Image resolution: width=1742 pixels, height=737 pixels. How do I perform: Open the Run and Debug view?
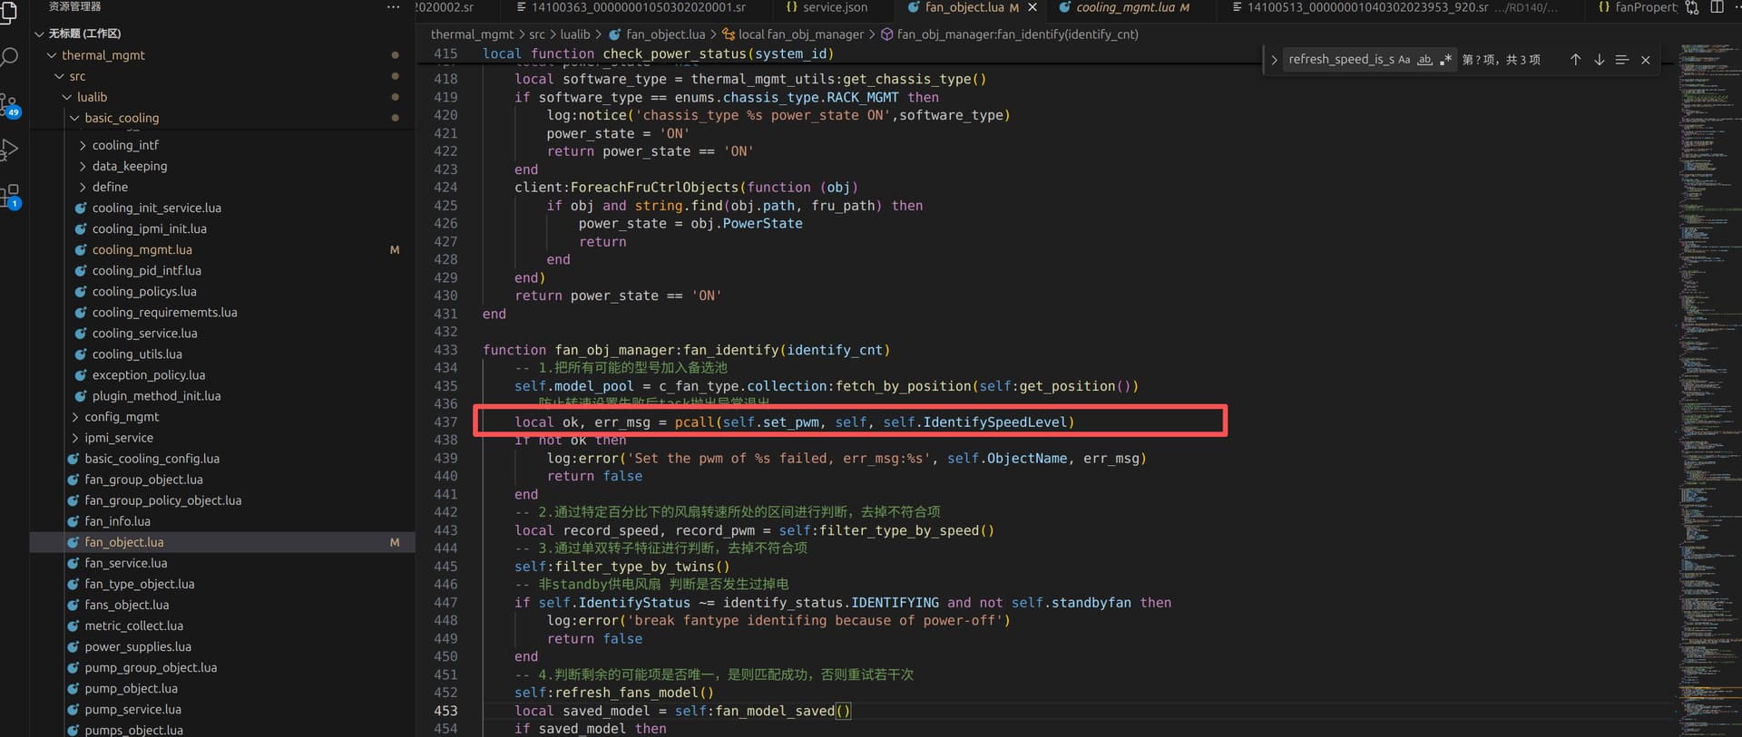pyautogui.click(x=10, y=150)
